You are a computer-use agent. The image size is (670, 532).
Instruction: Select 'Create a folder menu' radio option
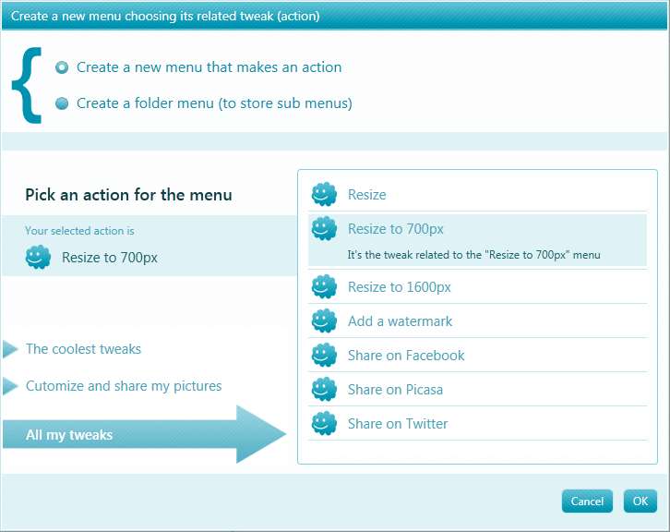coord(62,103)
